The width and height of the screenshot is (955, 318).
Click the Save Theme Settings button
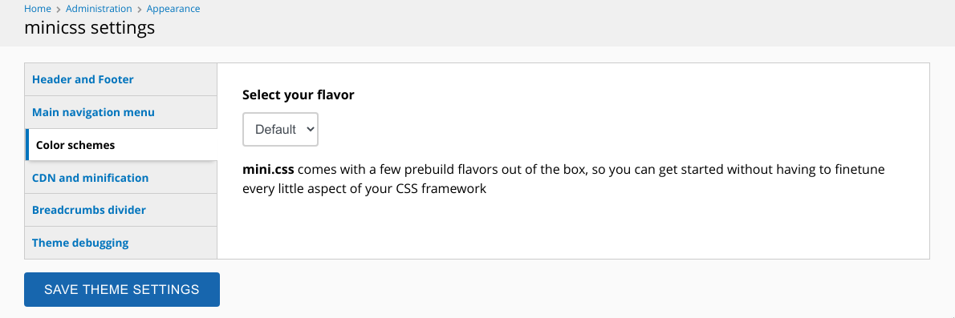click(122, 289)
